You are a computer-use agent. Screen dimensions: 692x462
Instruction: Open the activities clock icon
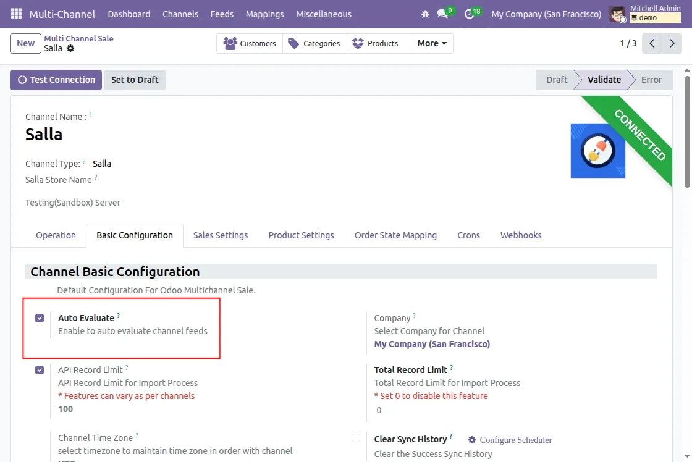click(469, 14)
